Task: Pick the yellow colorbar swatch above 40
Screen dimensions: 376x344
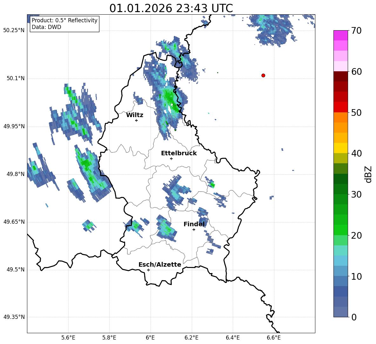Action: click(x=340, y=148)
